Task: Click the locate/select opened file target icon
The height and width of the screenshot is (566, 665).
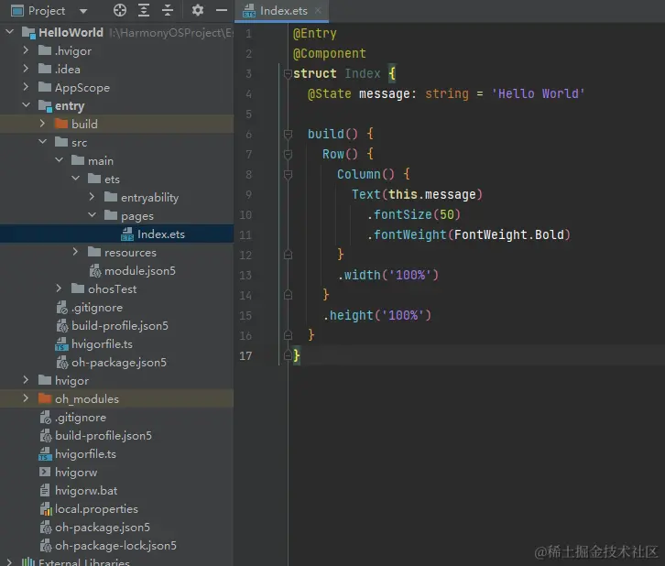Action: (x=120, y=10)
